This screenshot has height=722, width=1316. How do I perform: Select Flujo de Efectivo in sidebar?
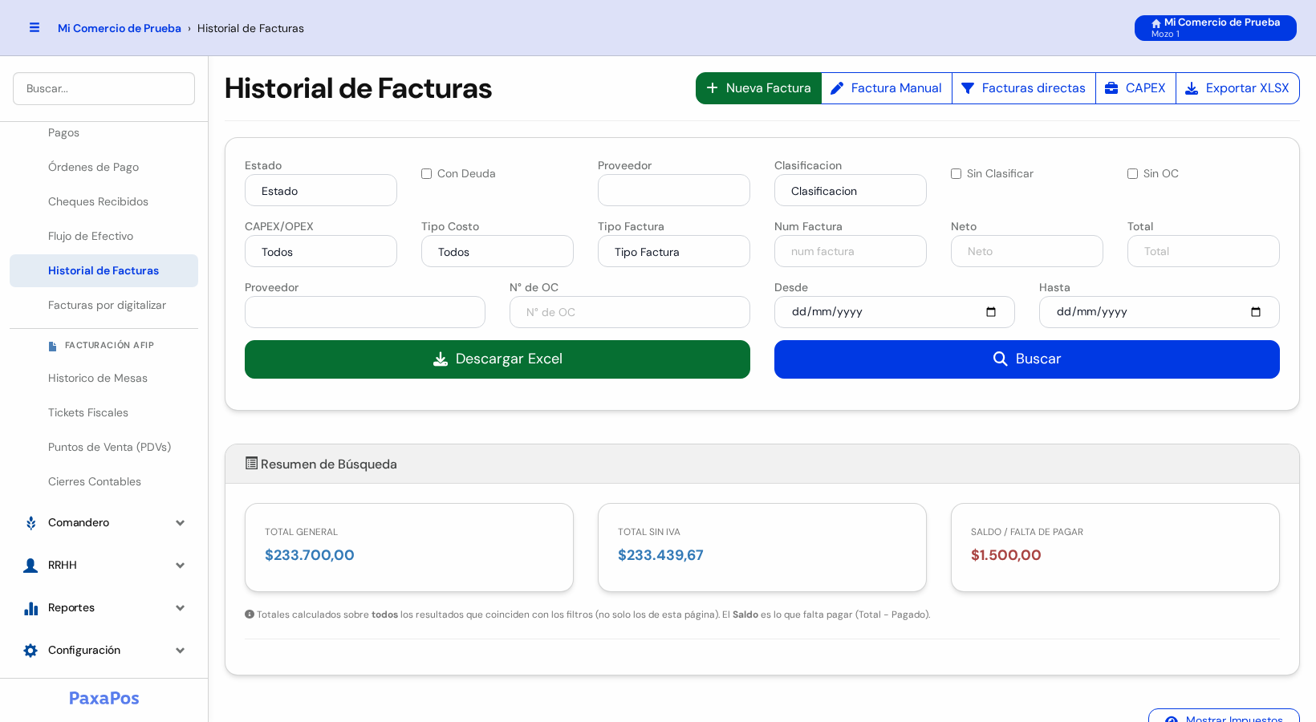[104, 237]
